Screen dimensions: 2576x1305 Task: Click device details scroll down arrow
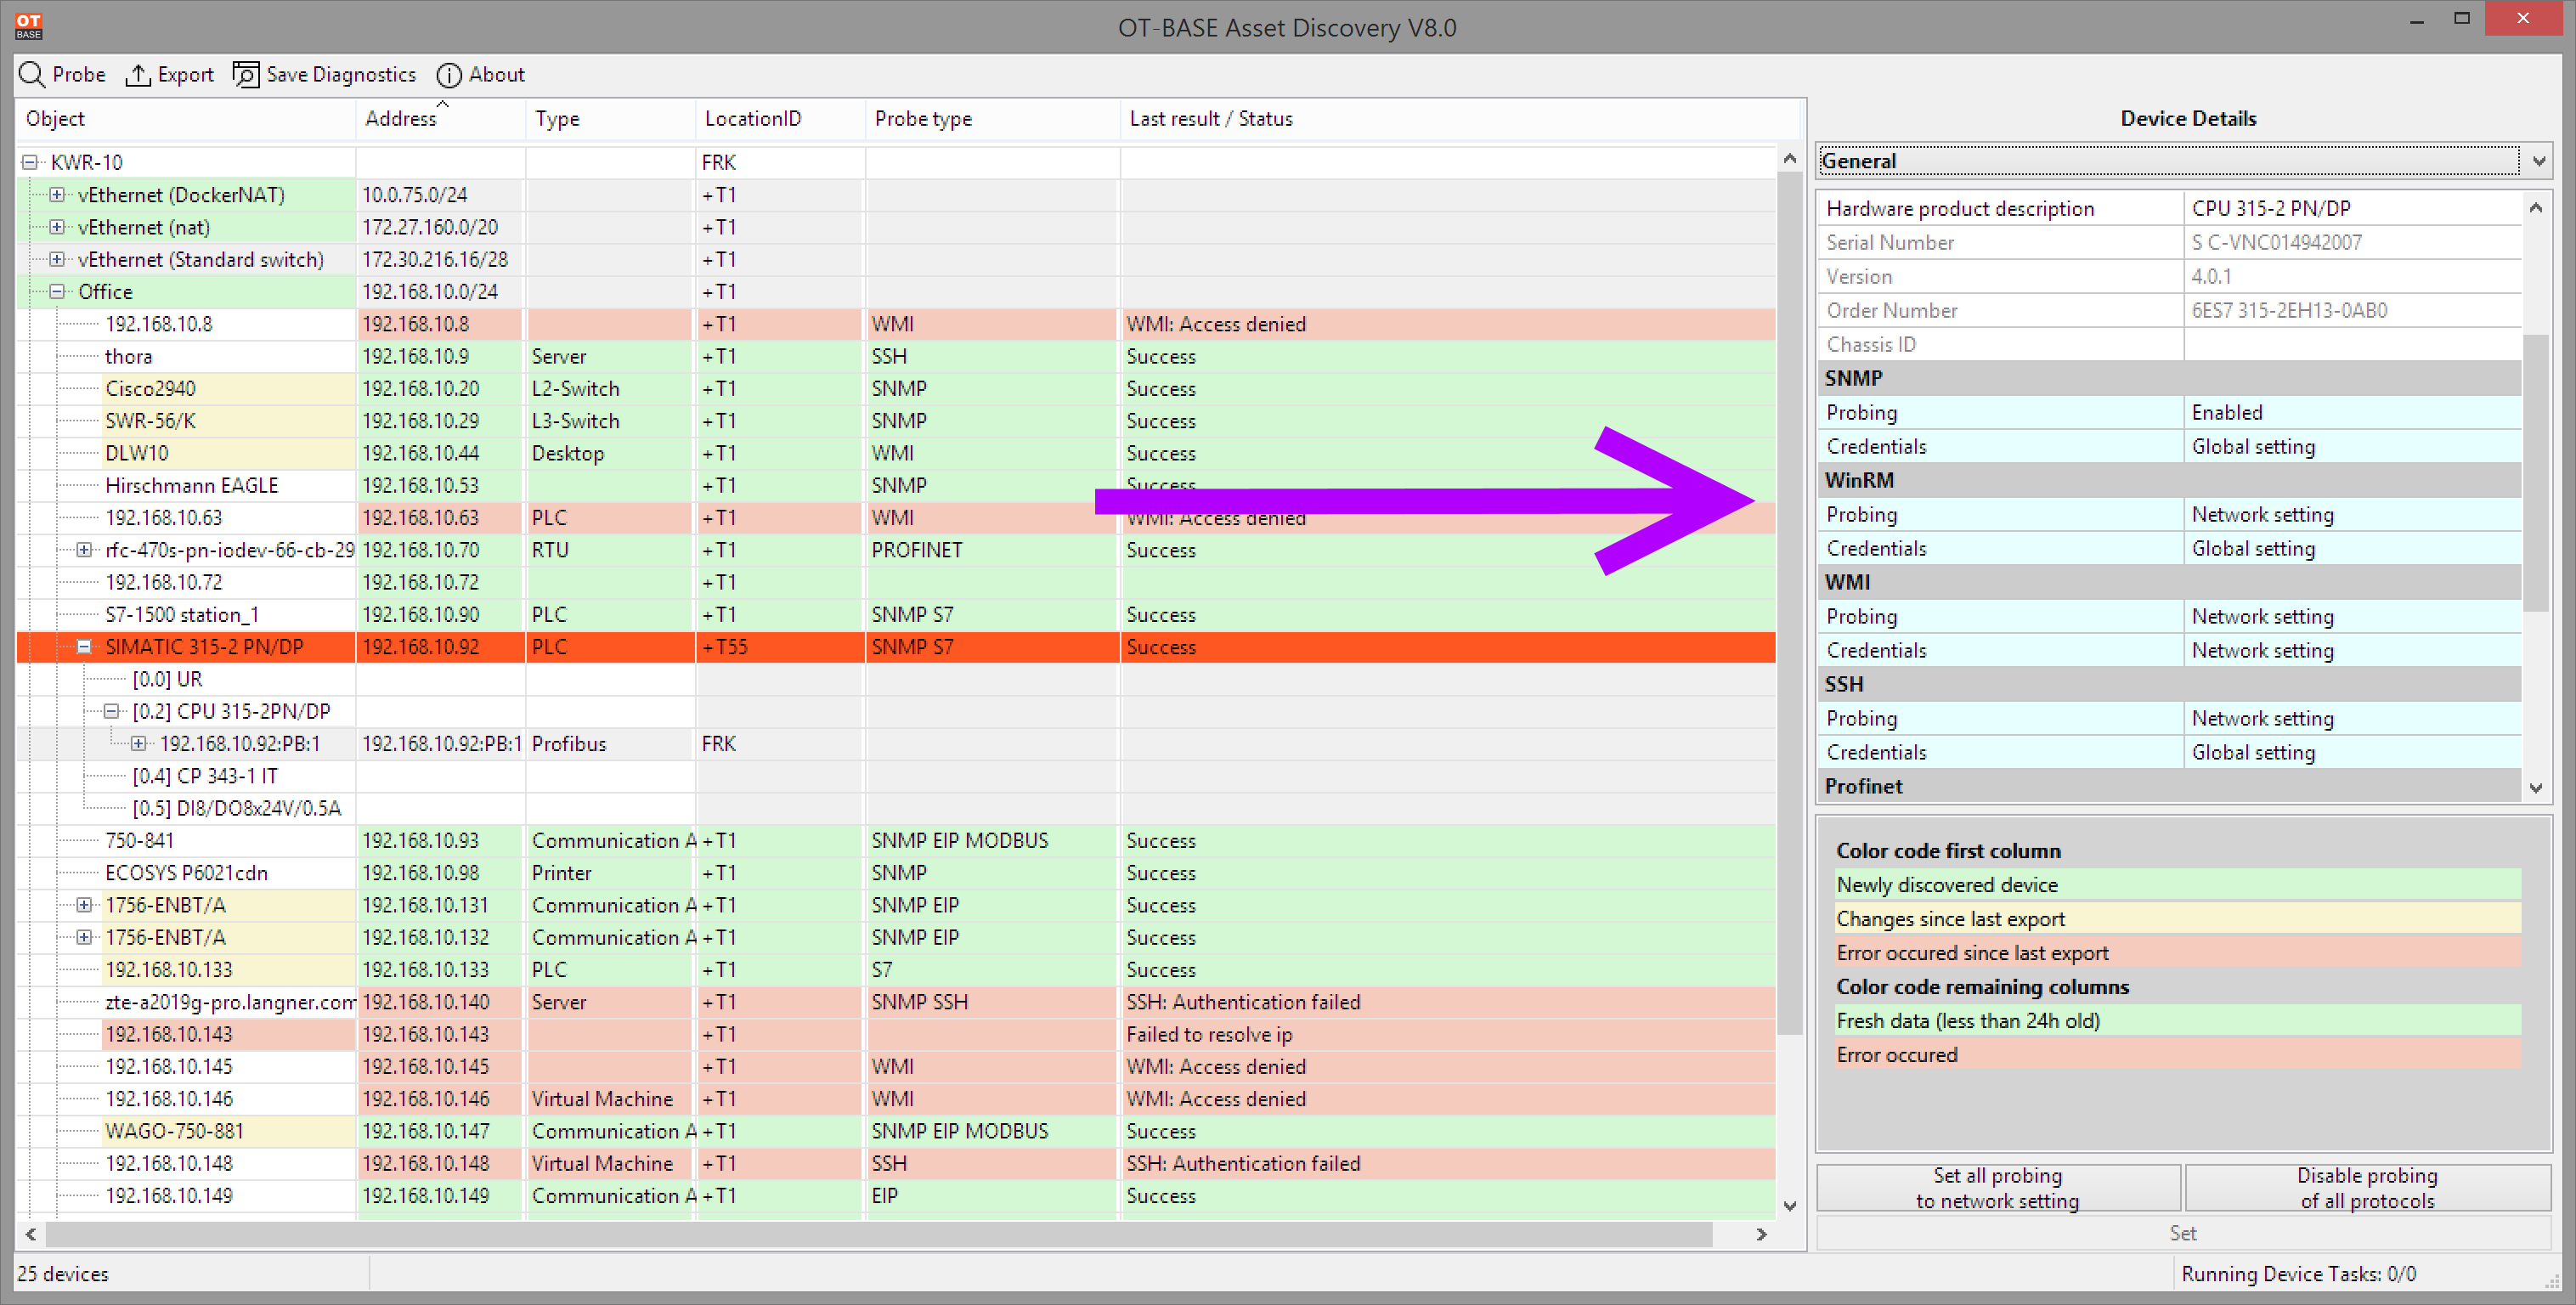pyautogui.click(x=2535, y=788)
